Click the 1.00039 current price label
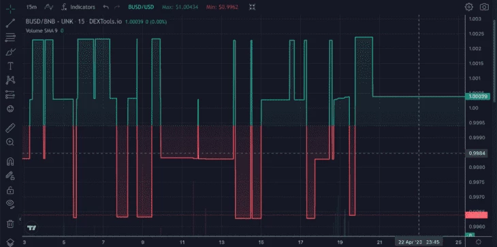 478,96
